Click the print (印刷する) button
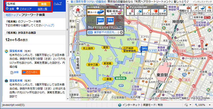This screenshot has width=213, height=109. point(185,9)
